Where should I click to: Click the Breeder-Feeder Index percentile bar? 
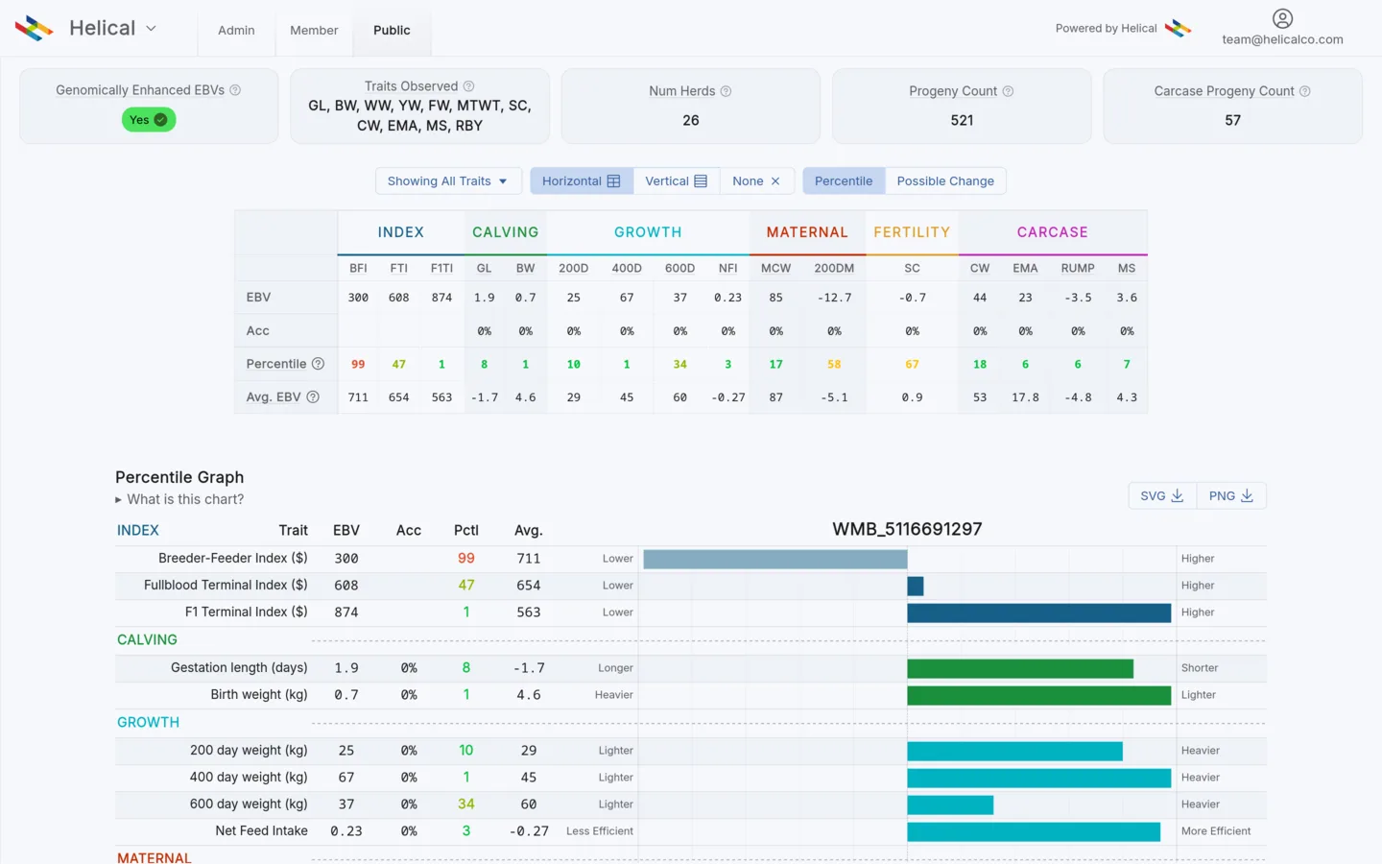point(775,559)
